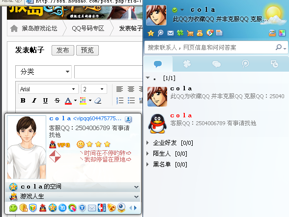Screen dimensions: 289x217
Task: Open the shopping cart icon in QQ toolbar
Action: tap(190, 33)
